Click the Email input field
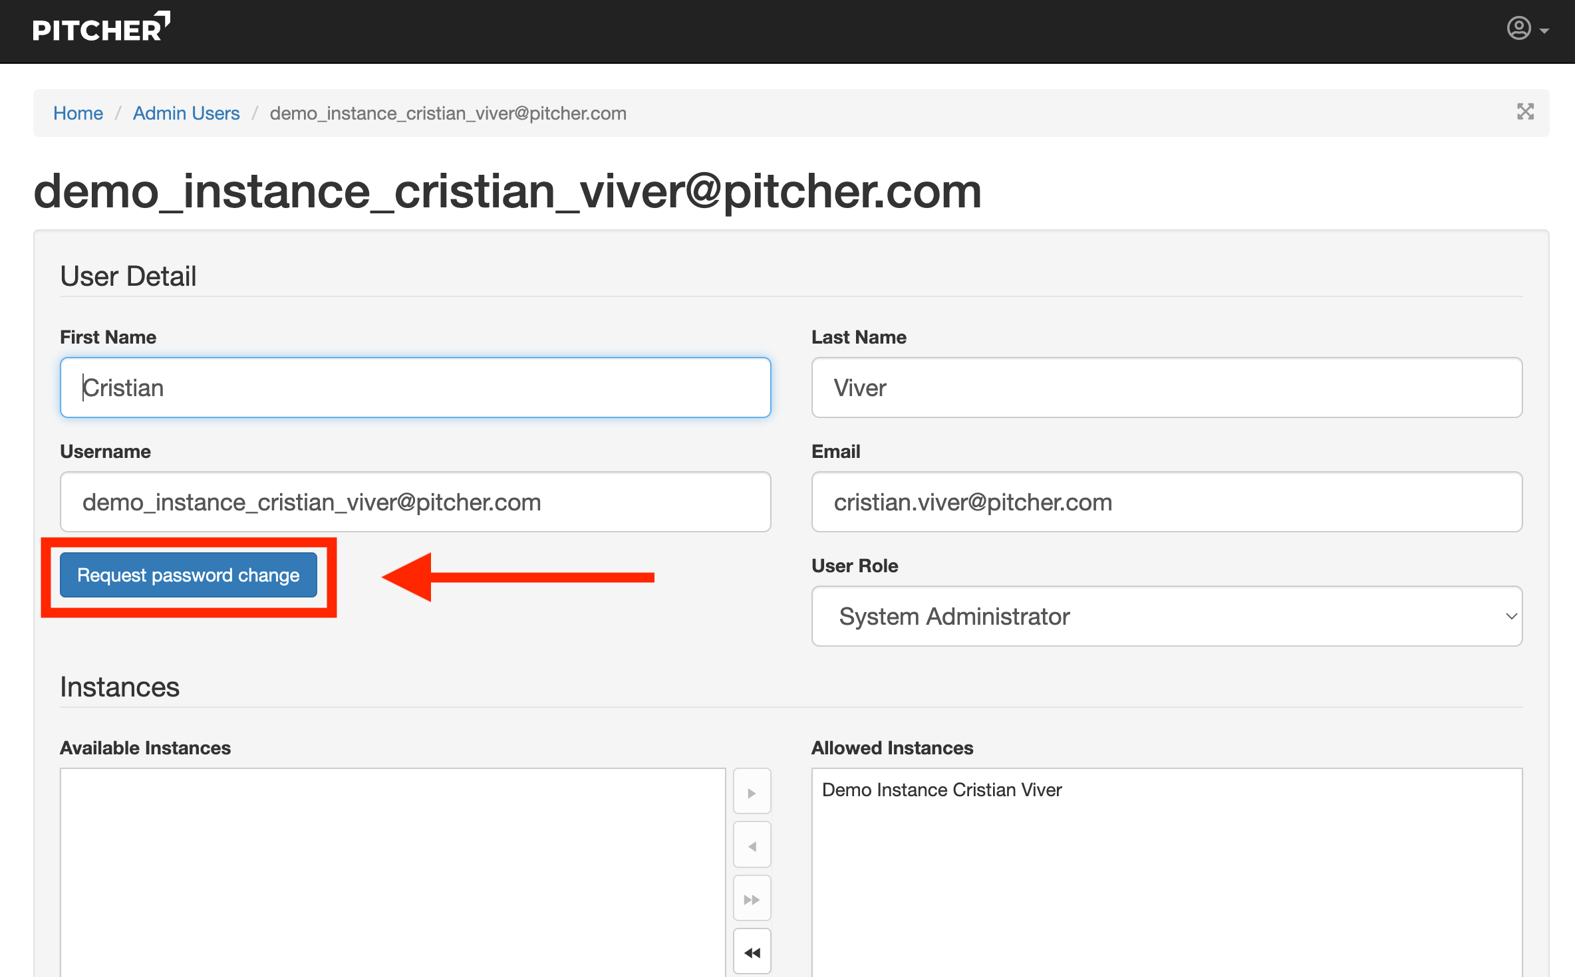This screenshot has width=1575, height=977. tap(1165, 502)
